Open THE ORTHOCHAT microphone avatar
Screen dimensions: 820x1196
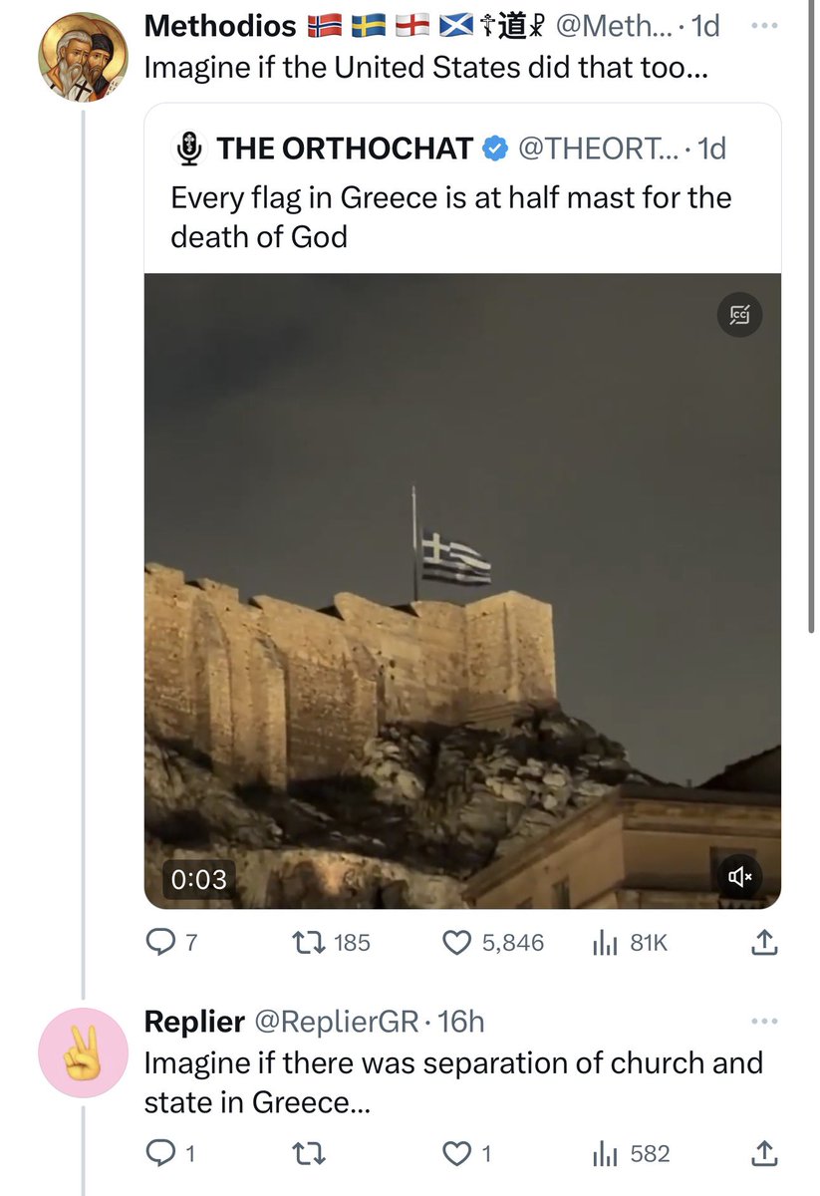tap(189, 149)
